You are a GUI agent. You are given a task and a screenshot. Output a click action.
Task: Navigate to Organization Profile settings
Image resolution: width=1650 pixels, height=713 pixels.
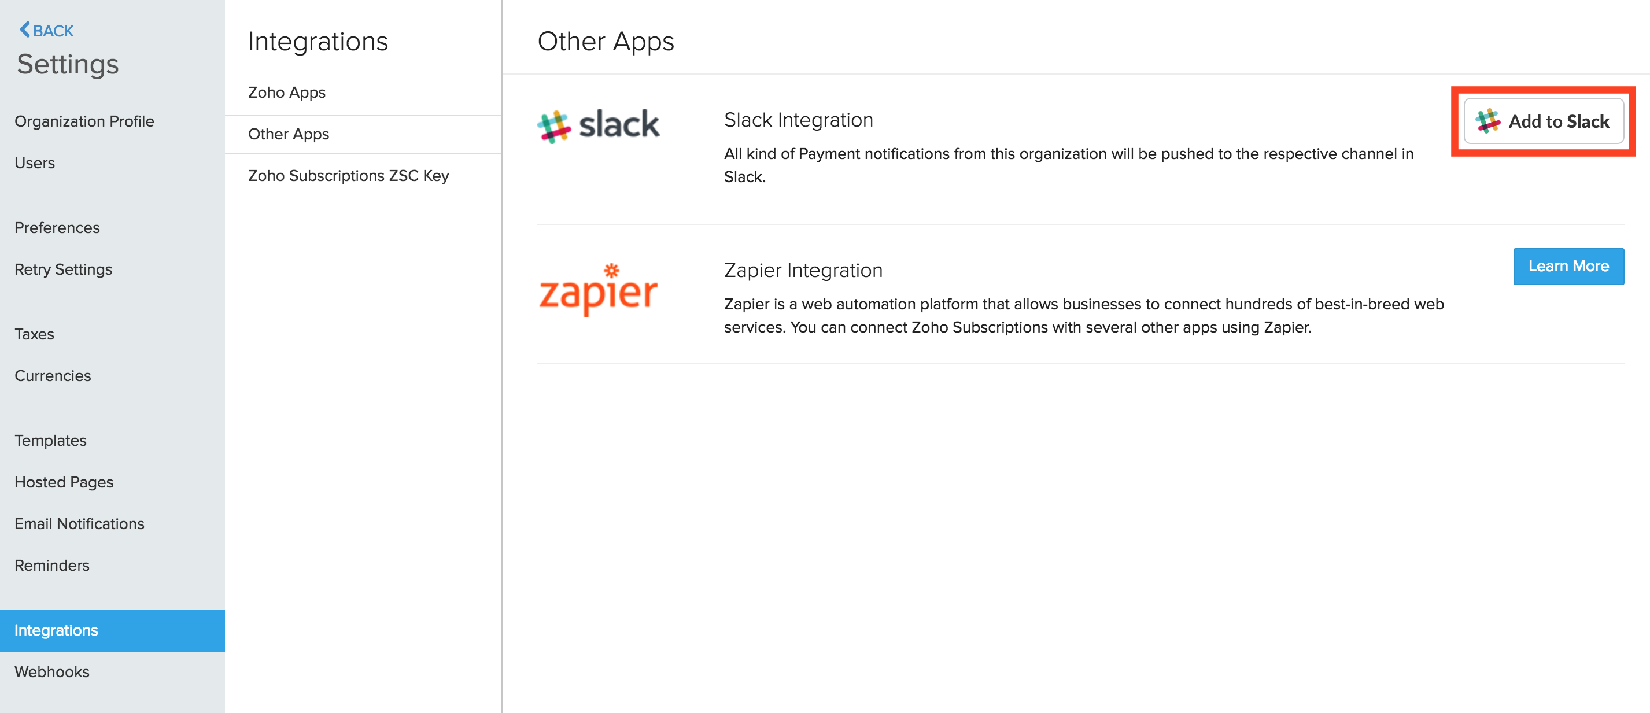(84, 121)
